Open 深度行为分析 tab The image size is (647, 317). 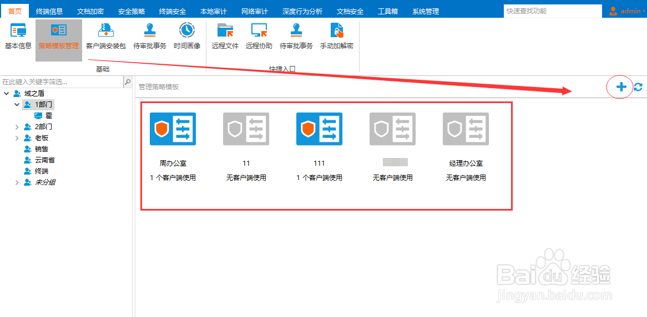[302, 12]
